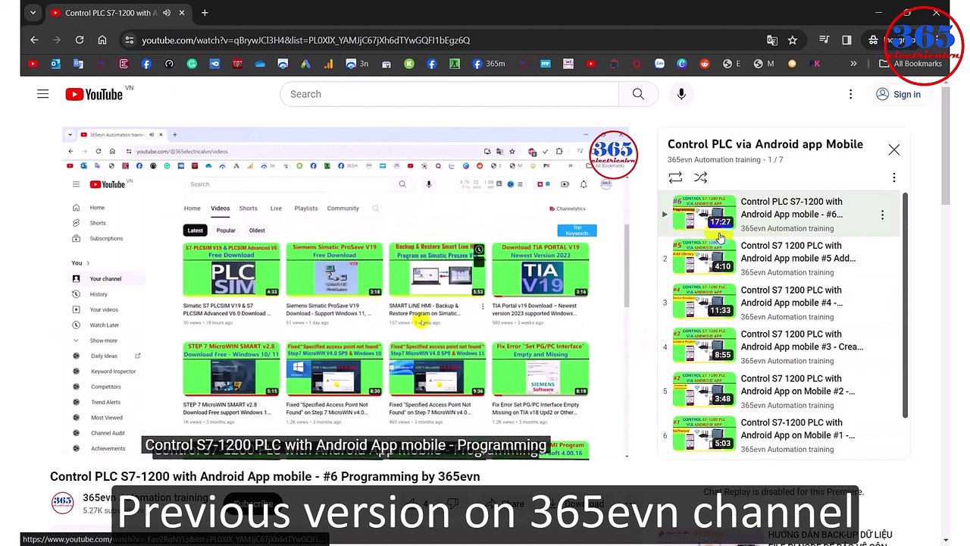Open the OneDrive cloud bookmark

coord(260,64)
